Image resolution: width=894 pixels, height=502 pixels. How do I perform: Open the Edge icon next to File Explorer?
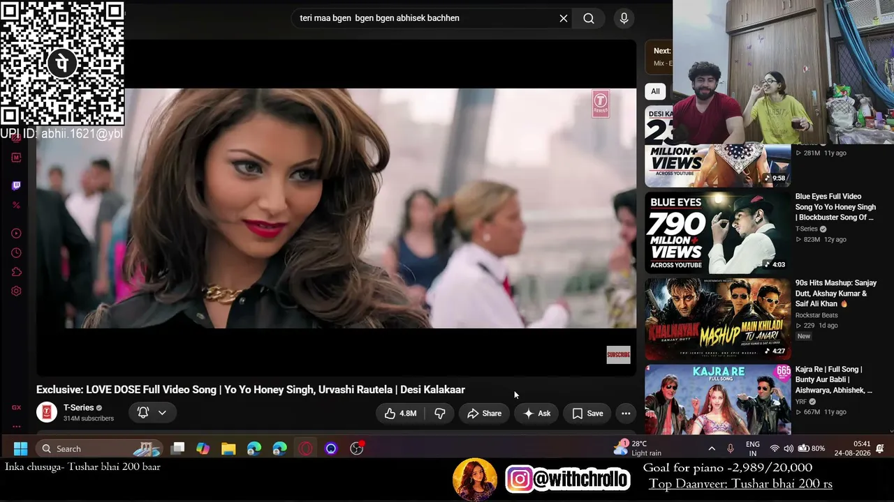click(x=254, y=448)
